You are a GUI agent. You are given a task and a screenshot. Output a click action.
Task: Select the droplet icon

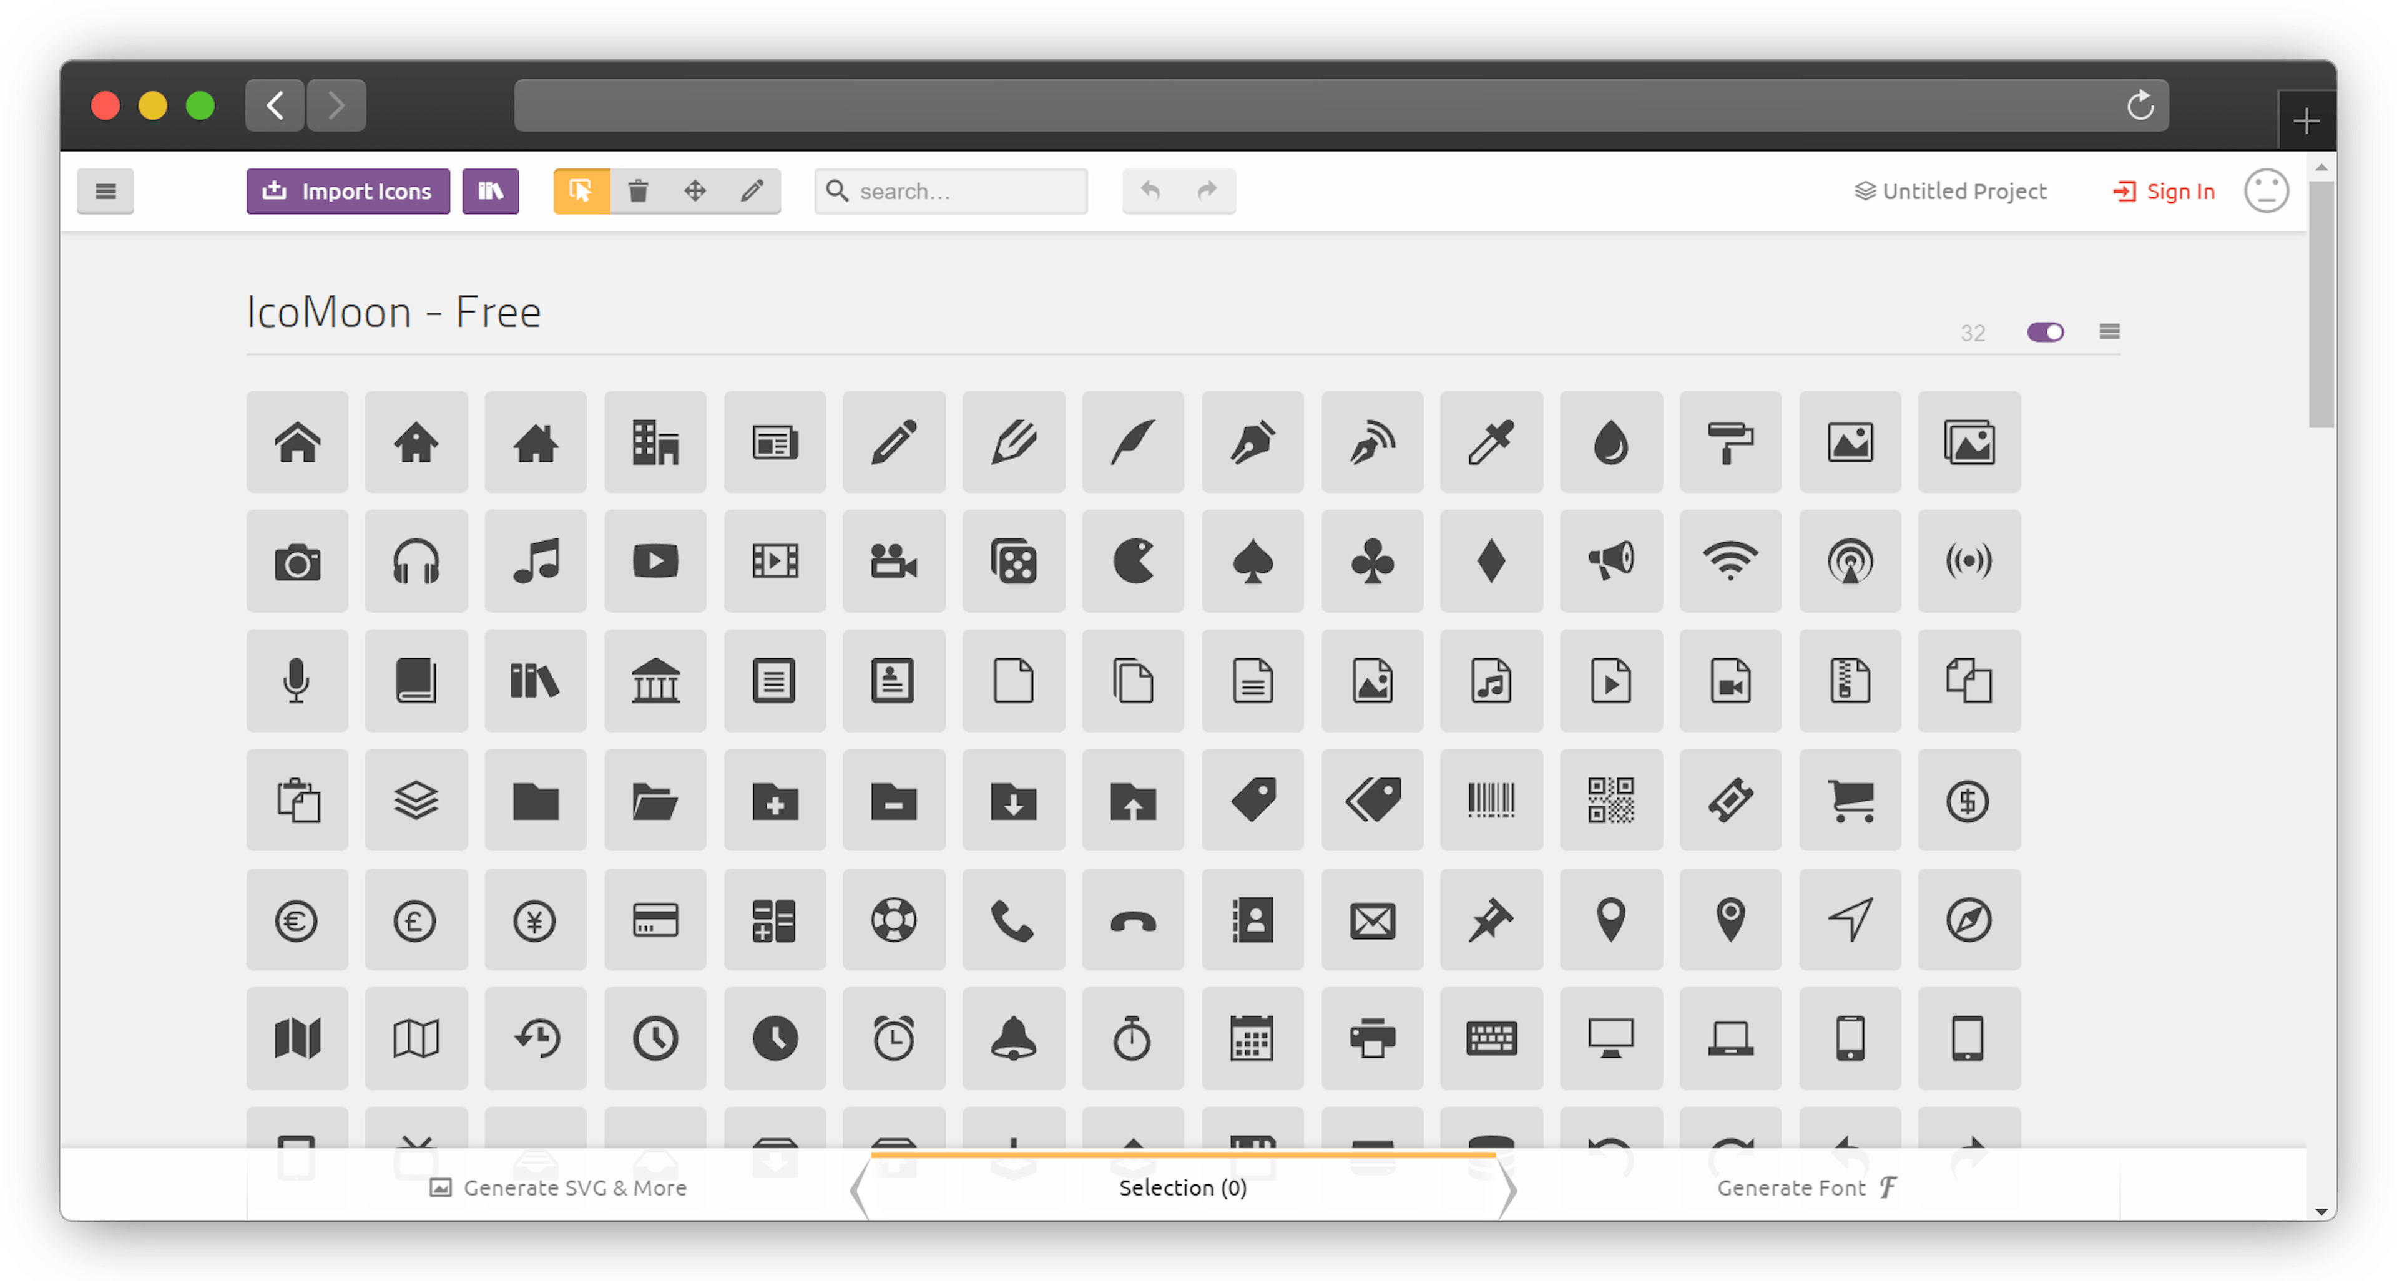(x=1610, y=442)
